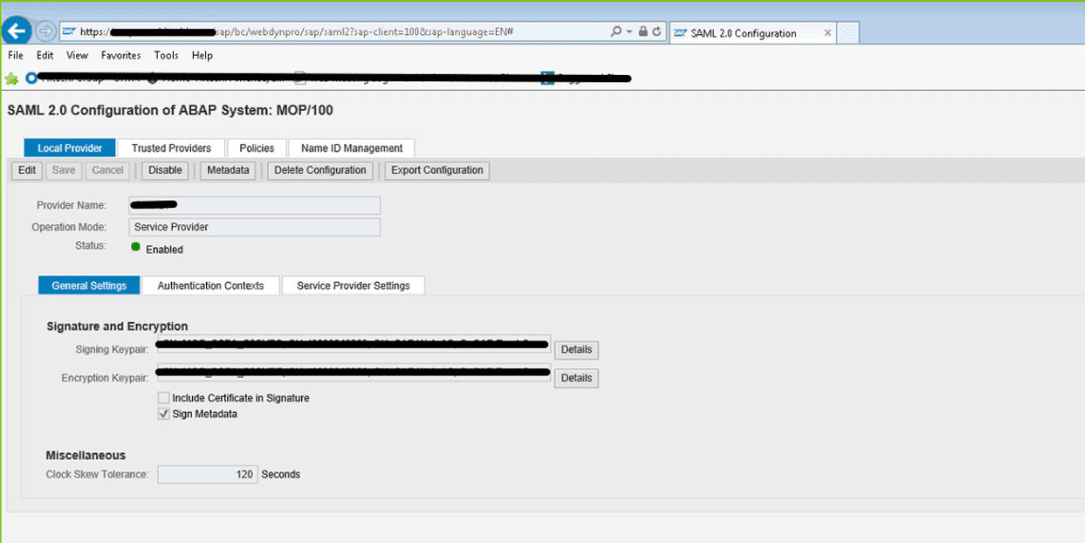Select the SAML 2.0 Configuration browser tab

[x=752, y=33]
